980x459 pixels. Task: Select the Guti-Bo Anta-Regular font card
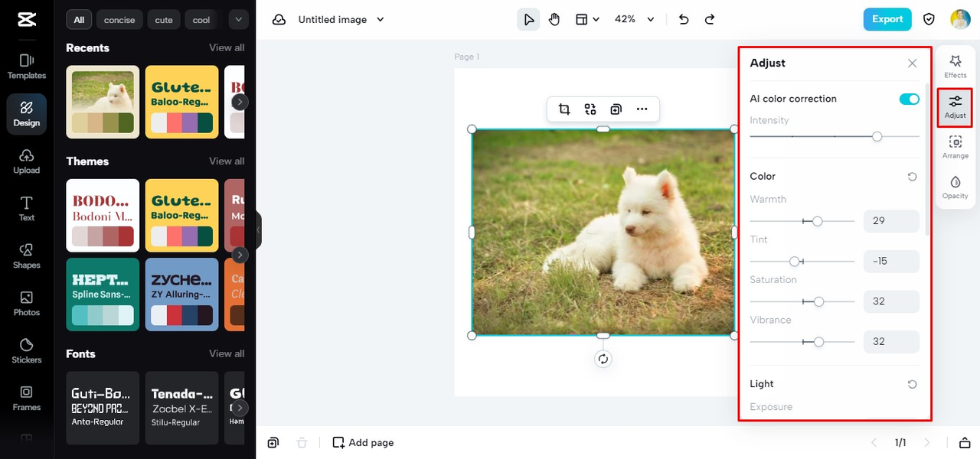click(x=103, y=408)
